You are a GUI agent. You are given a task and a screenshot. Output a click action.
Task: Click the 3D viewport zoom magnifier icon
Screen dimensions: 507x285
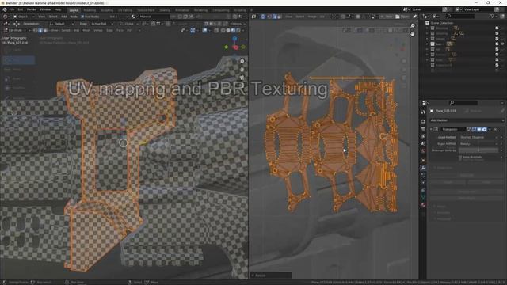coord(242,61)
